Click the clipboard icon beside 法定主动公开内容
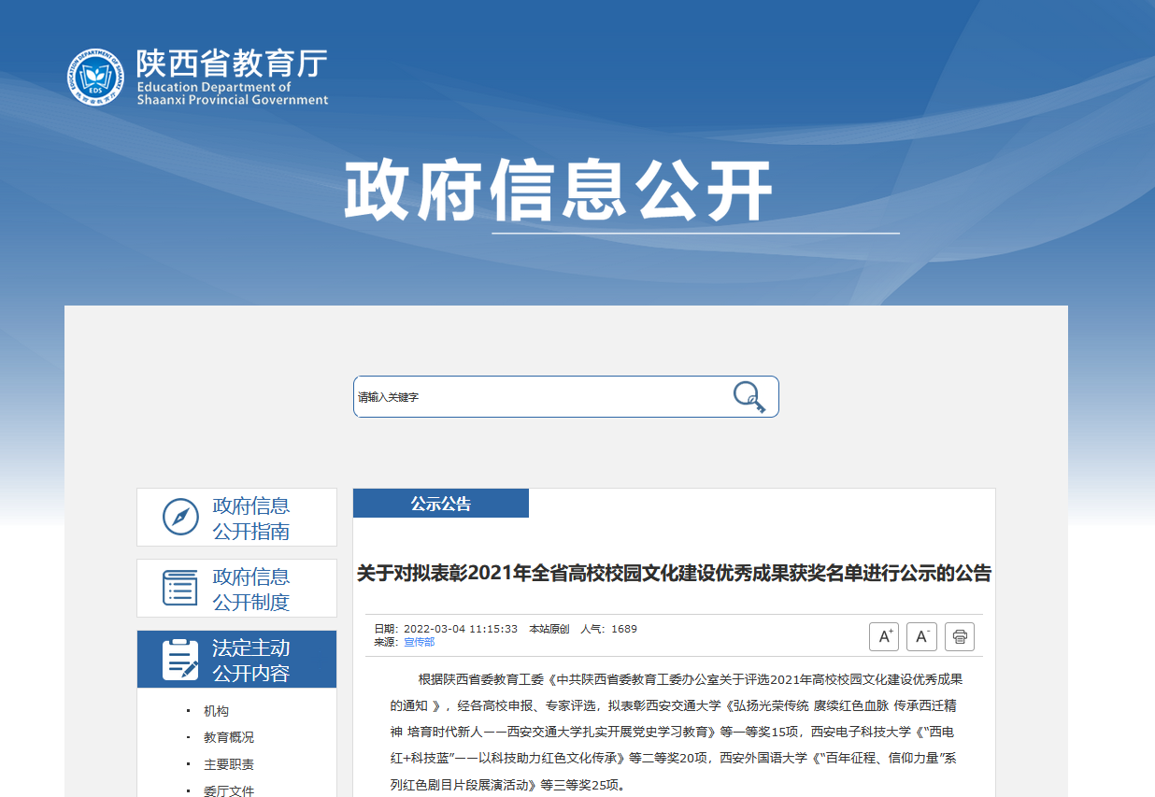The image size is (1155, 797). [180, 660]
